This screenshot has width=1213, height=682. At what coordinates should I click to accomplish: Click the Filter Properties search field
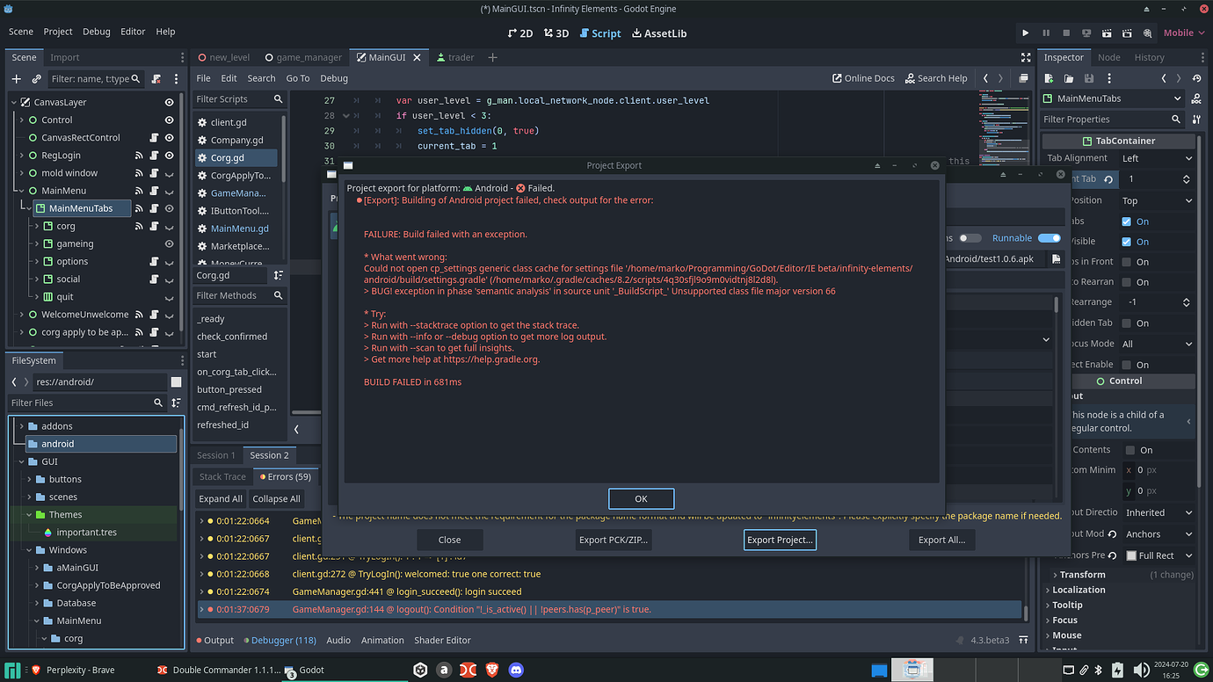1113,120
